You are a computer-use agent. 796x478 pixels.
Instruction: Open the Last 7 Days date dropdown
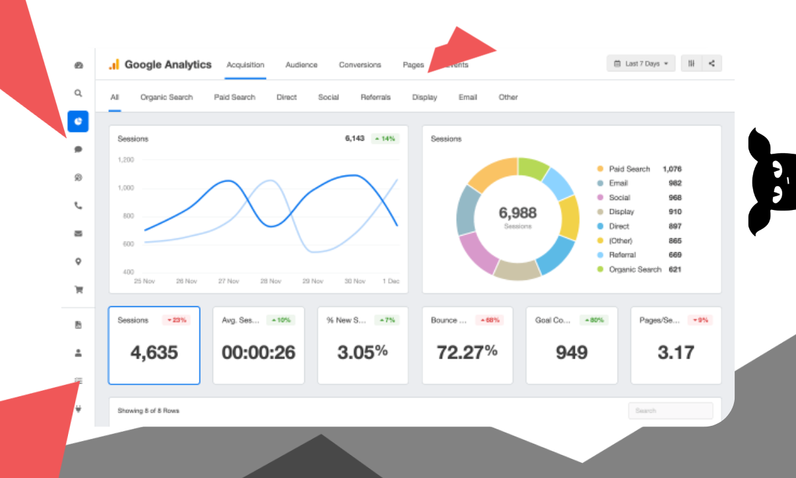641,63
